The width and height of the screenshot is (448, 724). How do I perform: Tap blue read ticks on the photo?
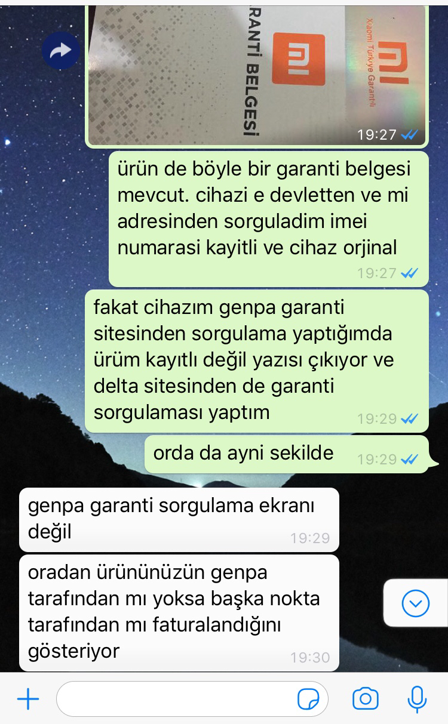point(410,135)
